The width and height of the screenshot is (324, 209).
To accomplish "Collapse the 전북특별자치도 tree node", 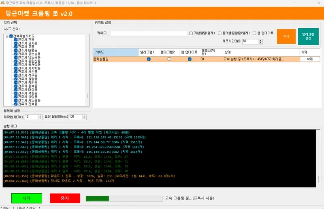I will [7, 36].
